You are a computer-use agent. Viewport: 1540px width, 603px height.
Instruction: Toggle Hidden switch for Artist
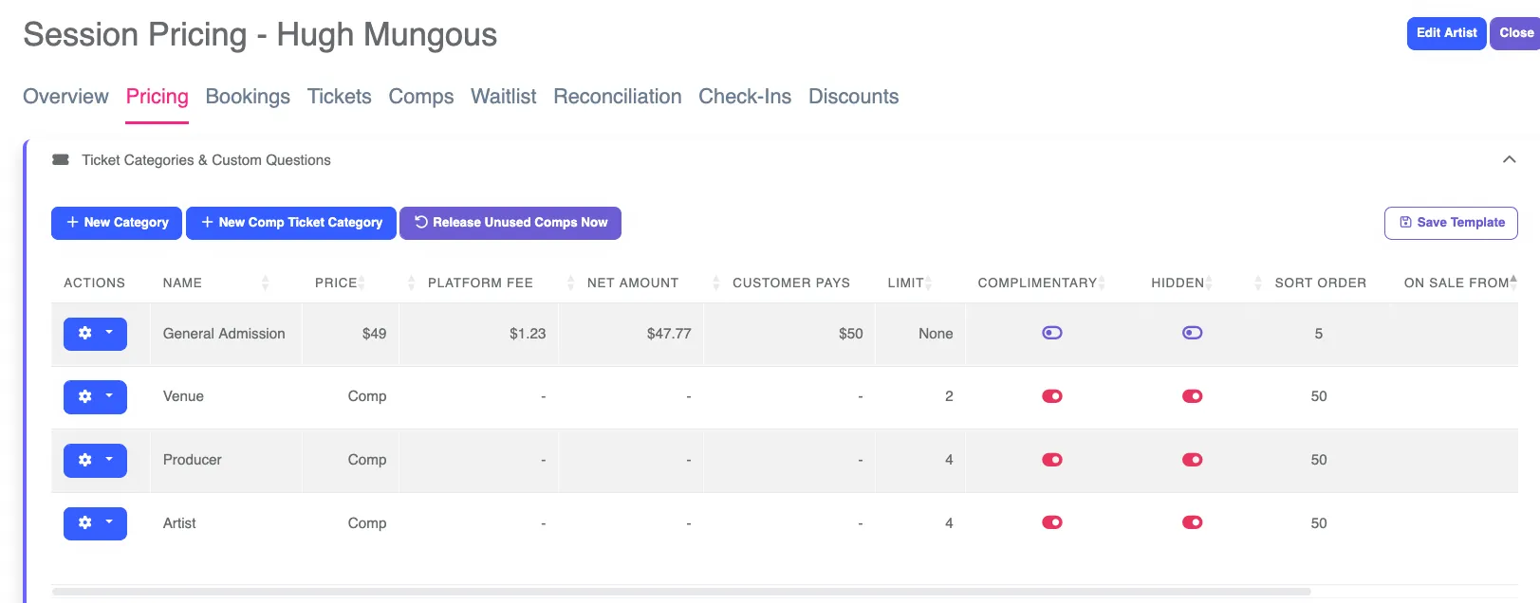(1192, 522)
